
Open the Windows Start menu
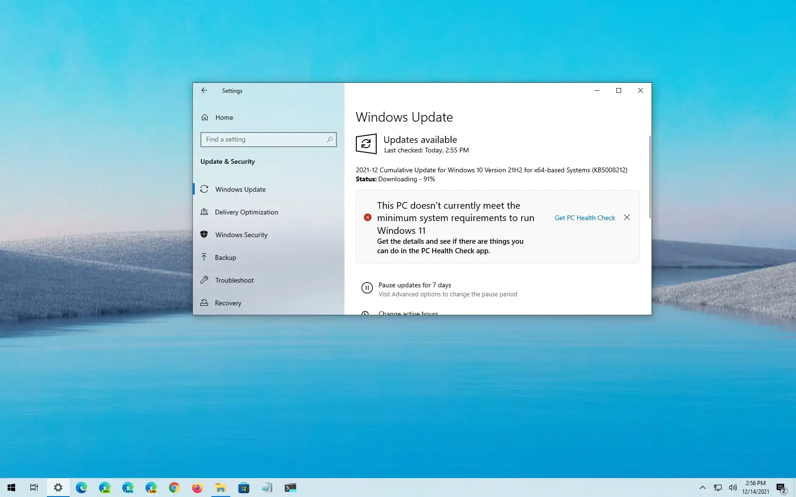(11, 488)
